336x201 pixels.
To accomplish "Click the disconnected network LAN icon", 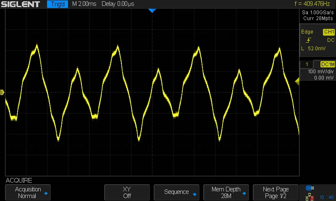I will click(x=310, y=197).
